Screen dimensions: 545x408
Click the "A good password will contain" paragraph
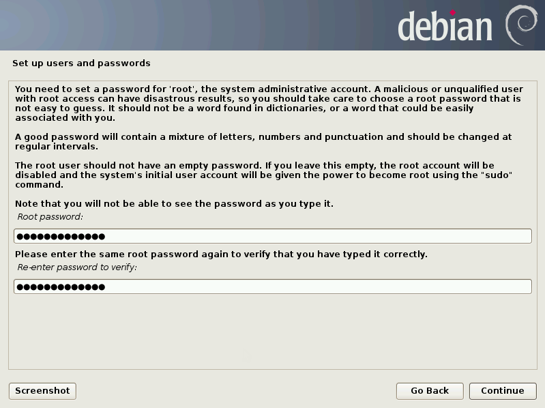click(263, 141)
